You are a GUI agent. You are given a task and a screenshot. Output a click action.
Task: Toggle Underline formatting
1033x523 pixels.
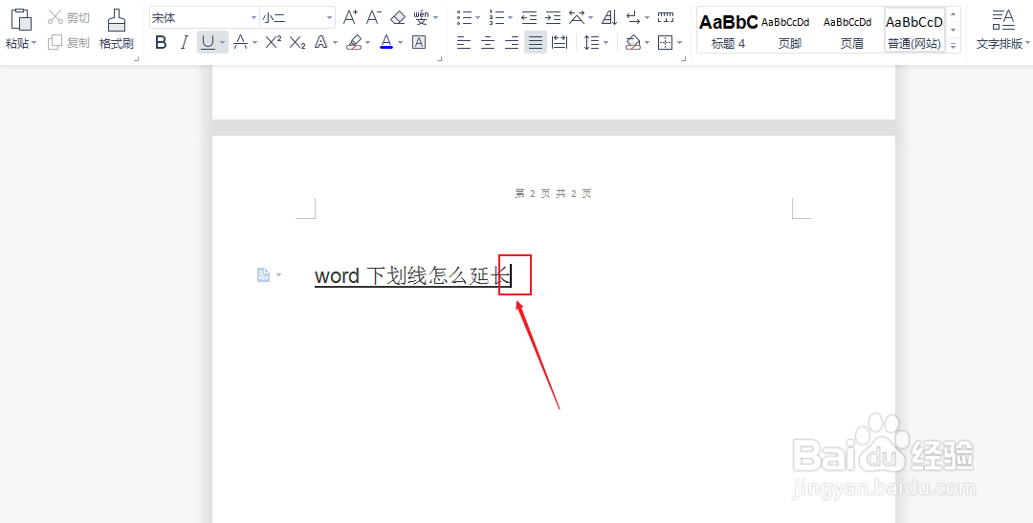tap(208, 43)
